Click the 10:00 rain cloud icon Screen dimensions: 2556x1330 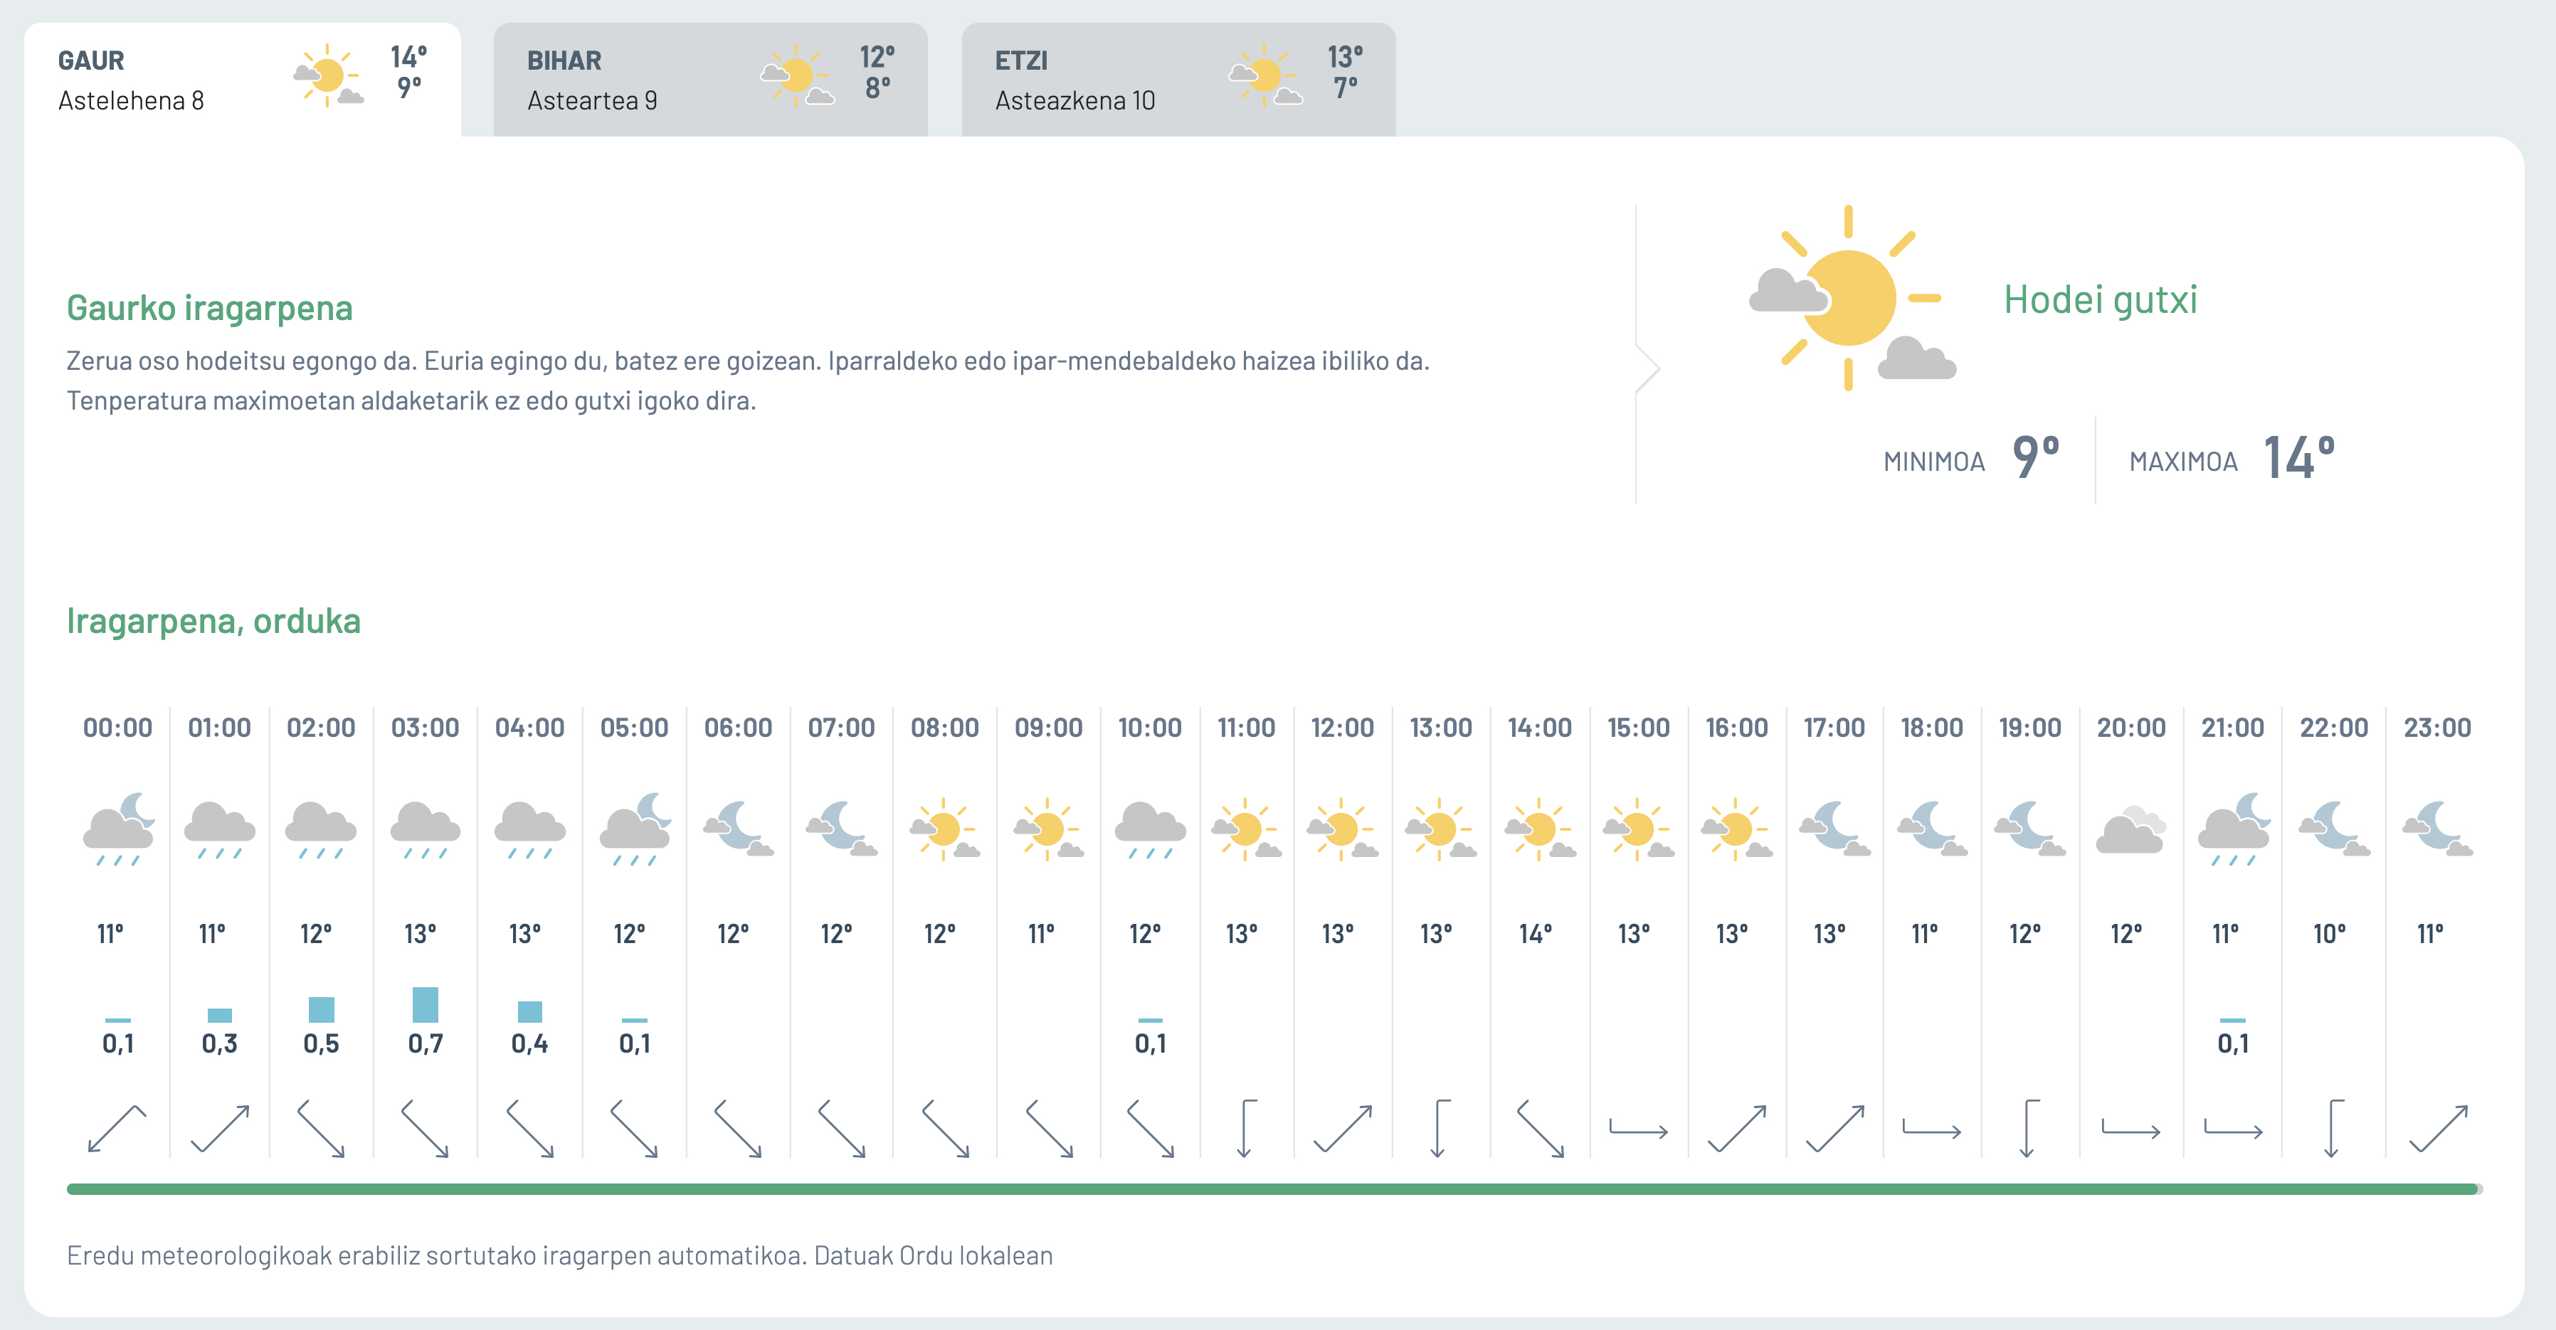(x=1150, y=829)
